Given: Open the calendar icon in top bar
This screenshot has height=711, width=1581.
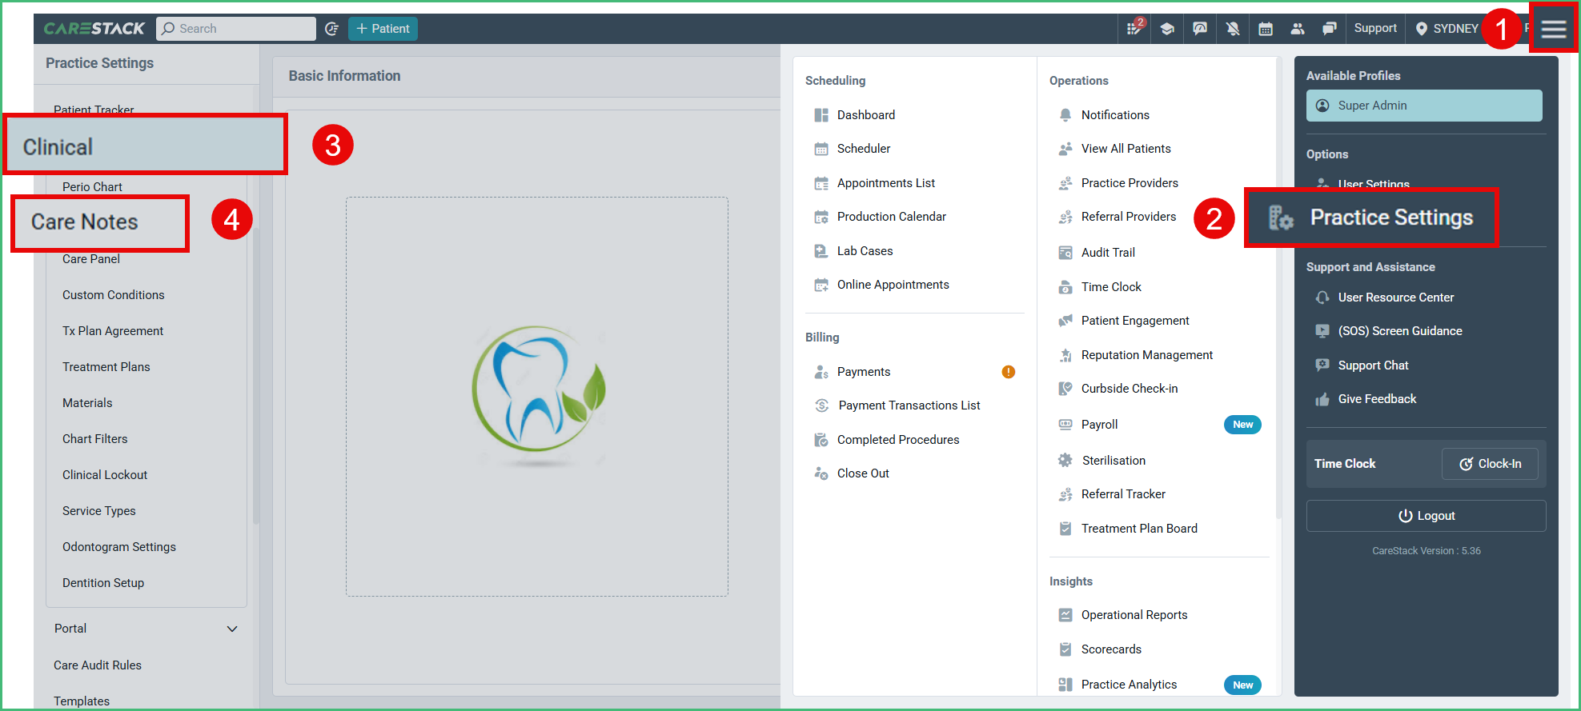Looking at the screenshot, I should (x=1266, y=29).
